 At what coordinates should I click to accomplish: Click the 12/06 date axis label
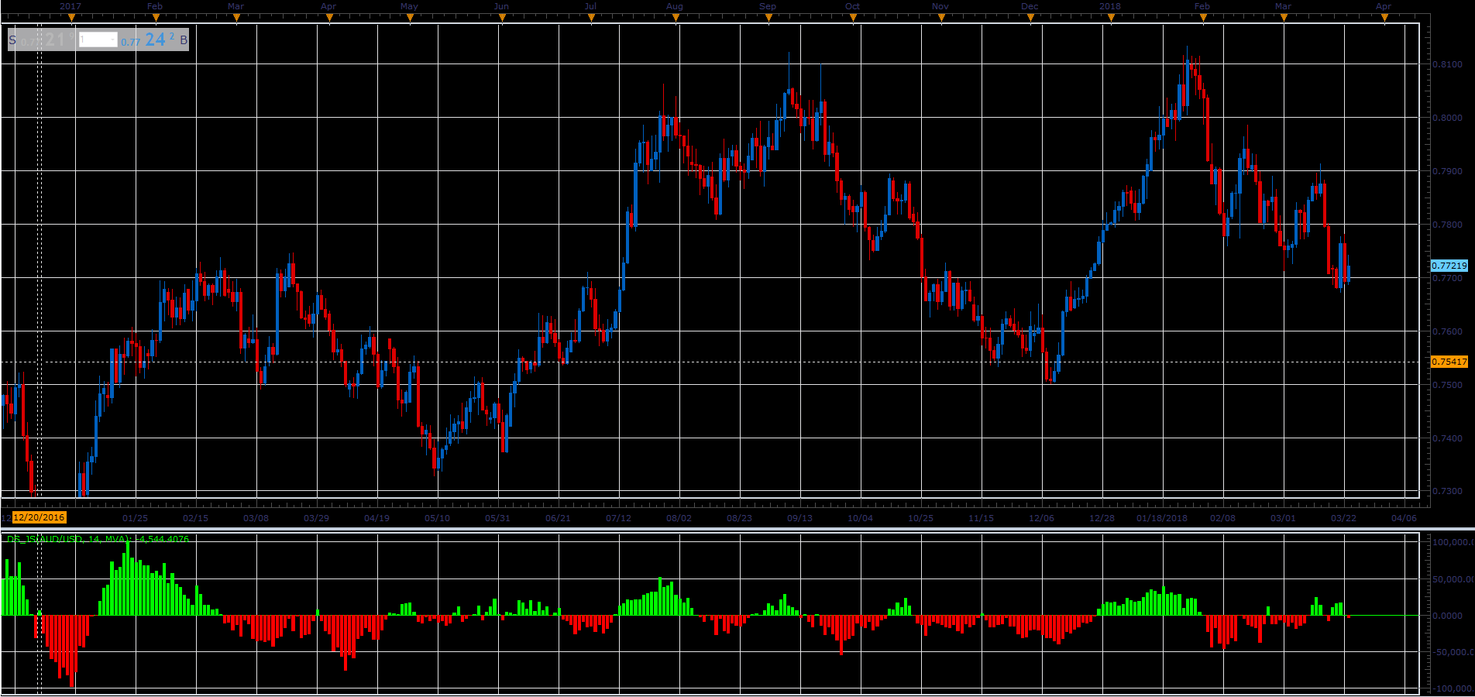pos(1041,518)
